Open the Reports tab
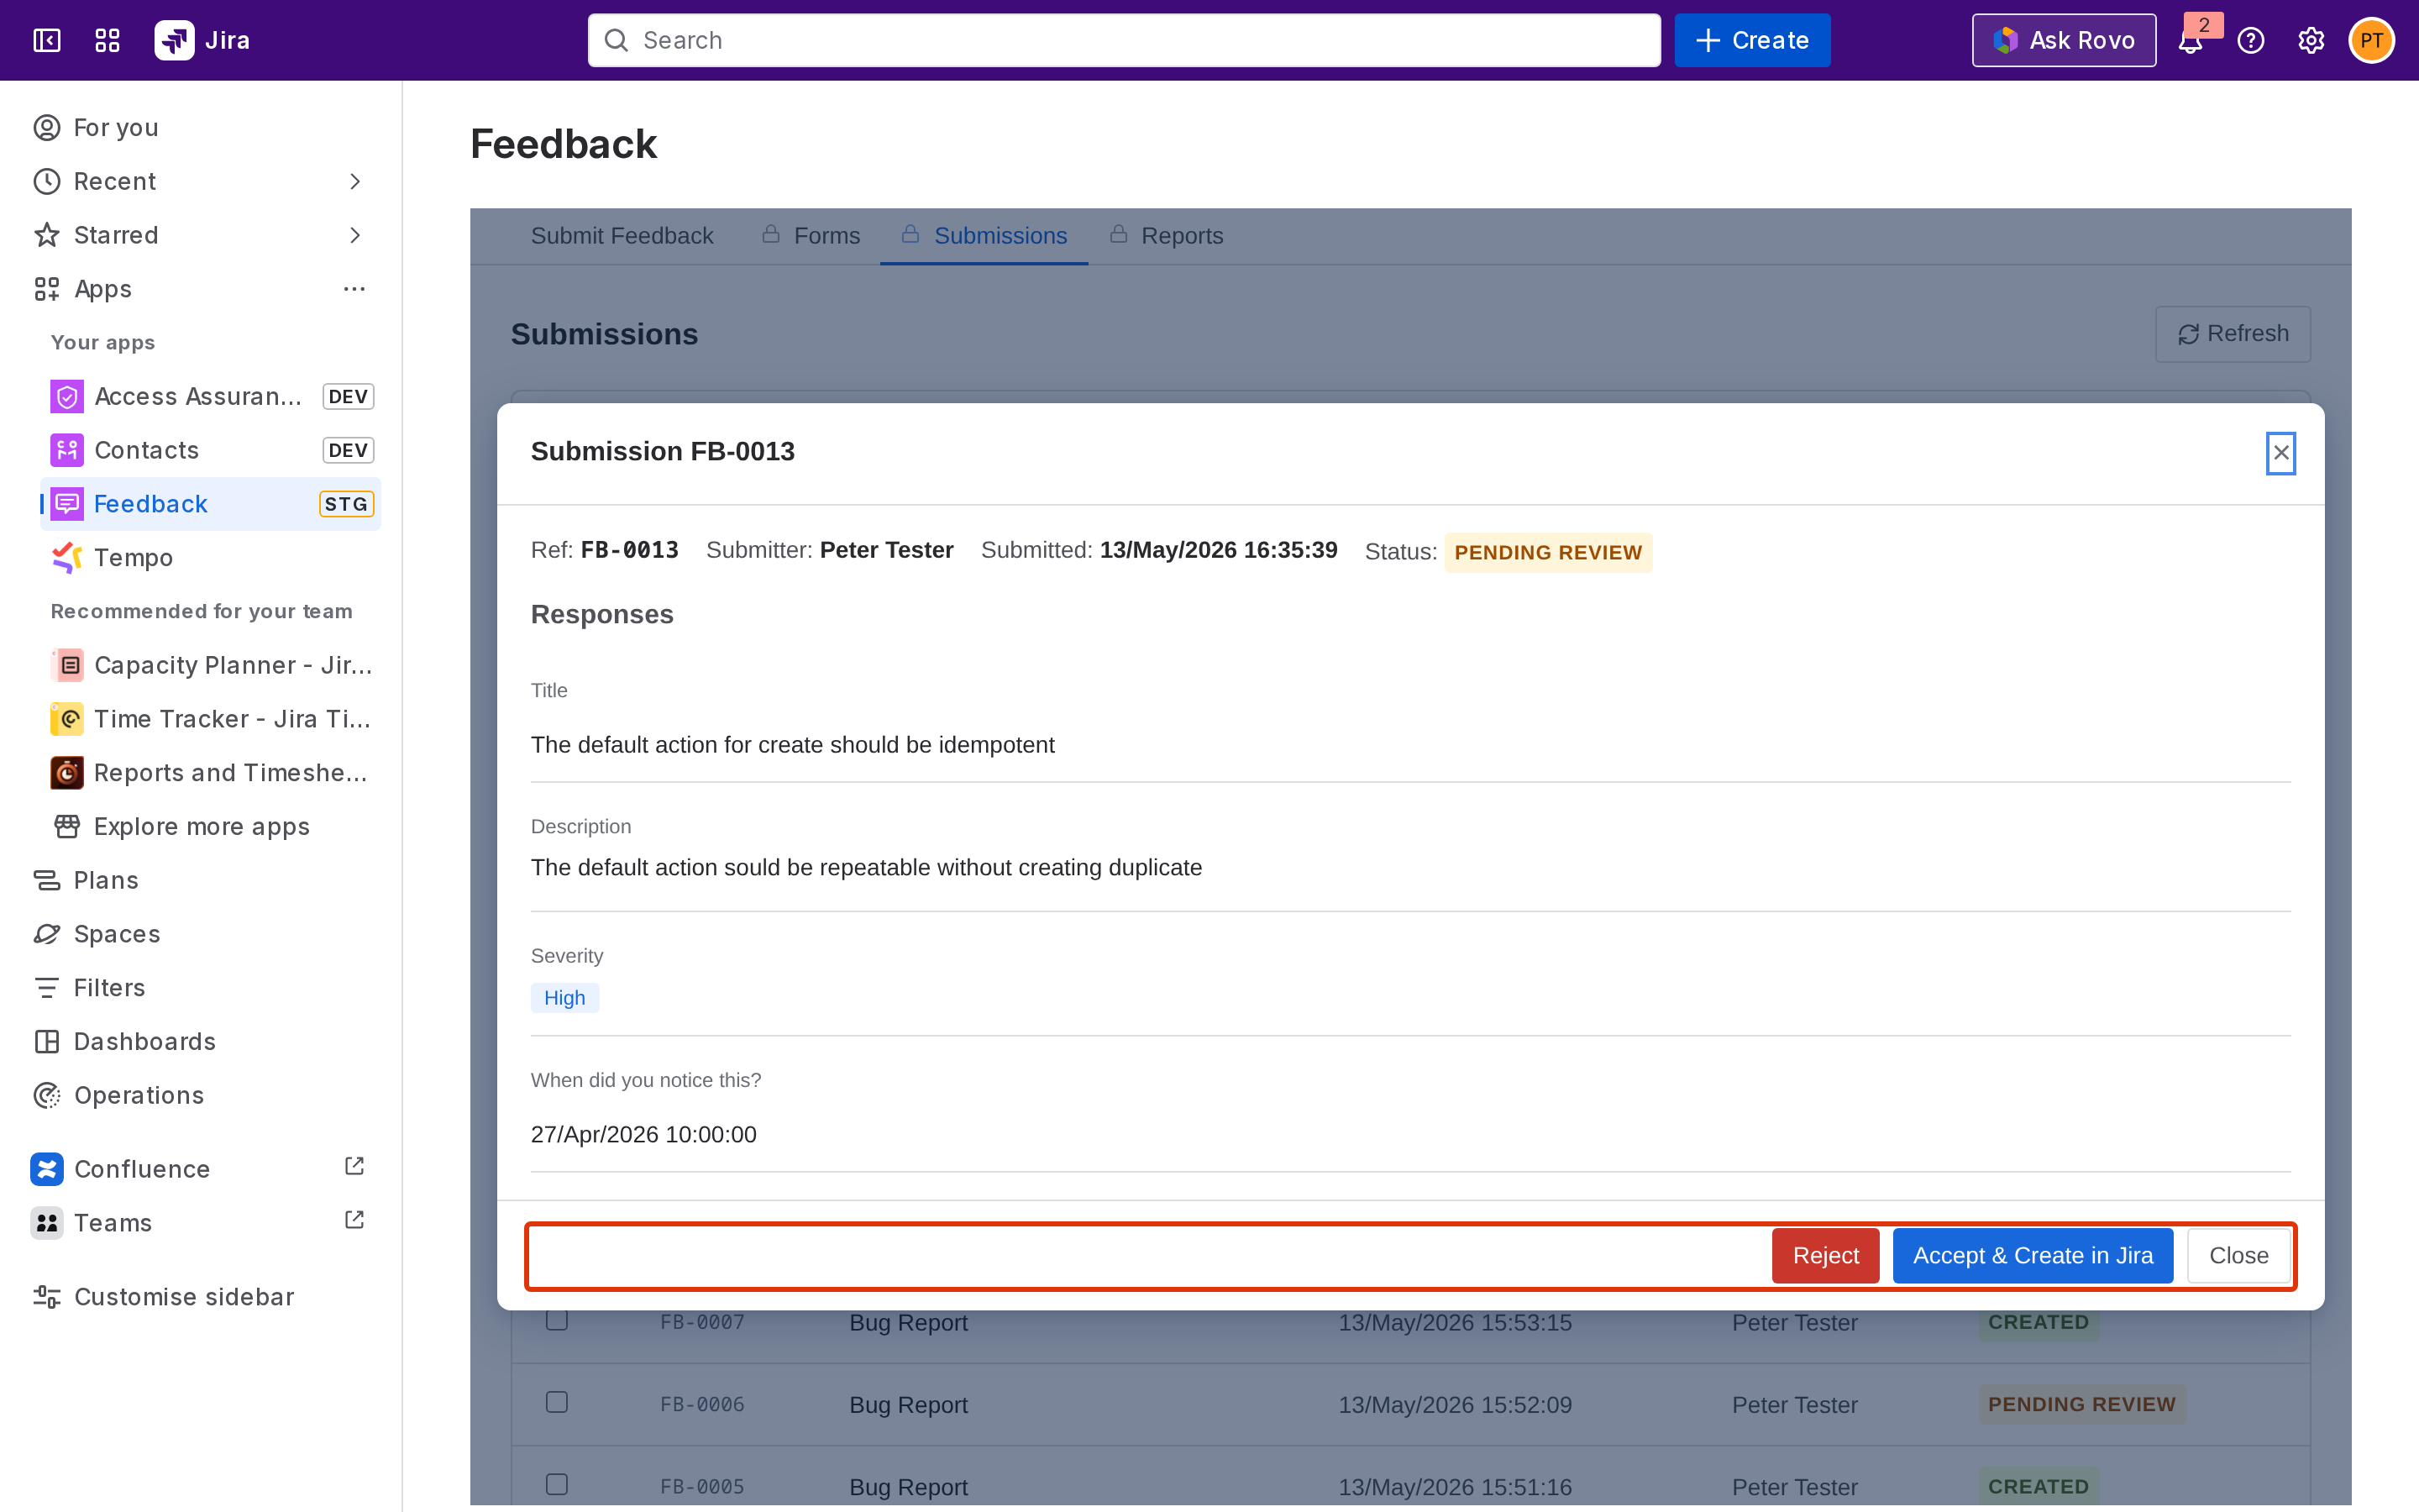 pos(1166,236)
